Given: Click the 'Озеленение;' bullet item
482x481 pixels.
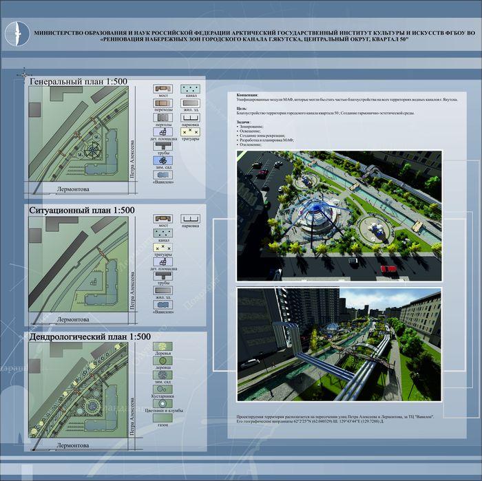Looking at the screenshot, I should 249,144.
